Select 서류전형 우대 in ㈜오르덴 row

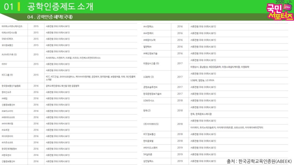pos(58,130)
